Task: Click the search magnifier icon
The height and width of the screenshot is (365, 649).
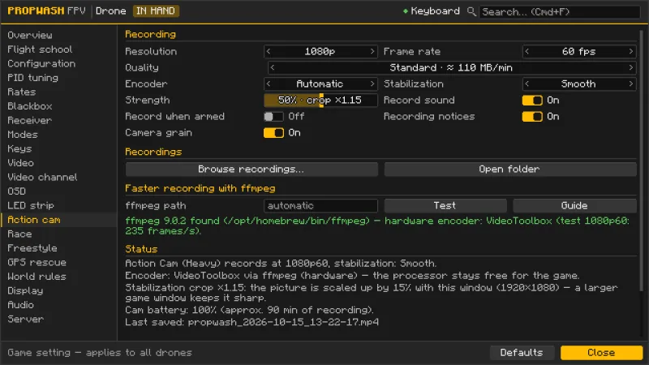Action: [471, 11]
